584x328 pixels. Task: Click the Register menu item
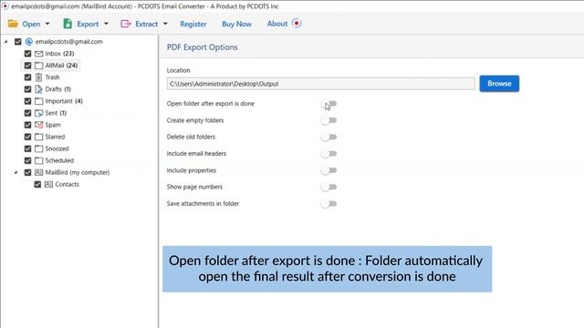click(193, 24)
